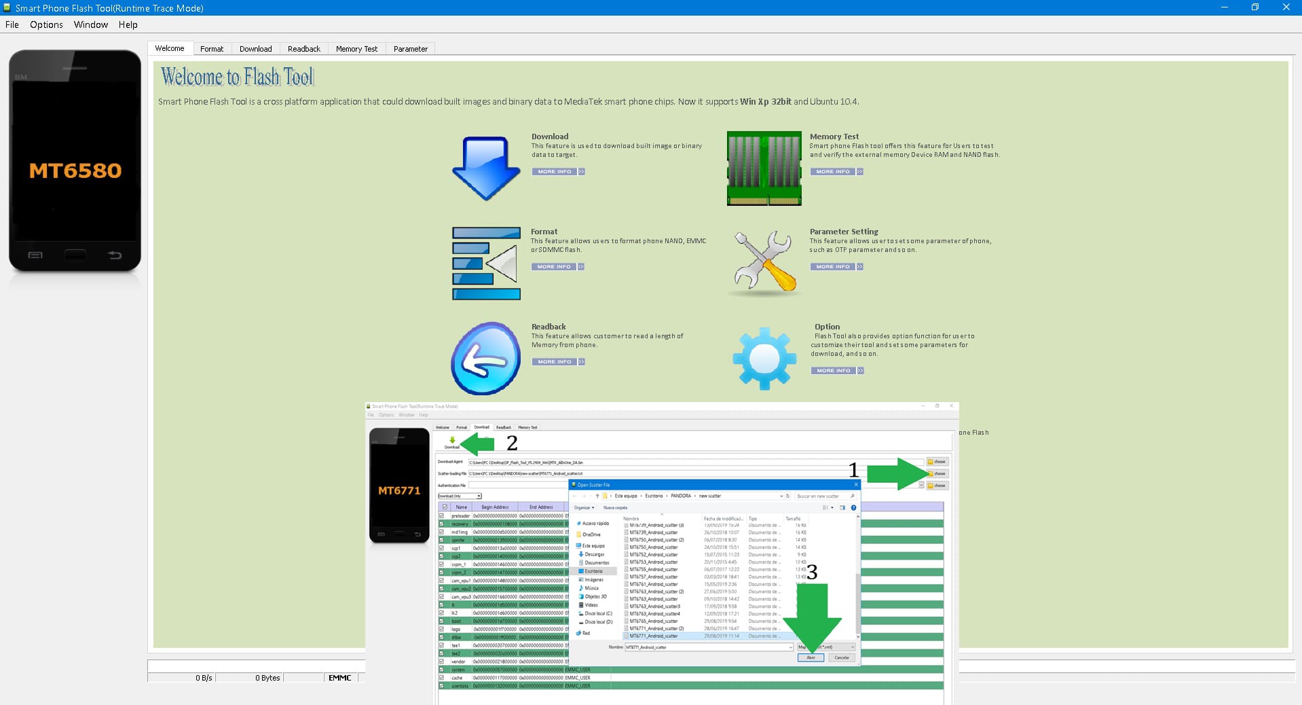
Task: Click the blue Download arrow icon
Action: pyautogui.click(x=486, y=168)
